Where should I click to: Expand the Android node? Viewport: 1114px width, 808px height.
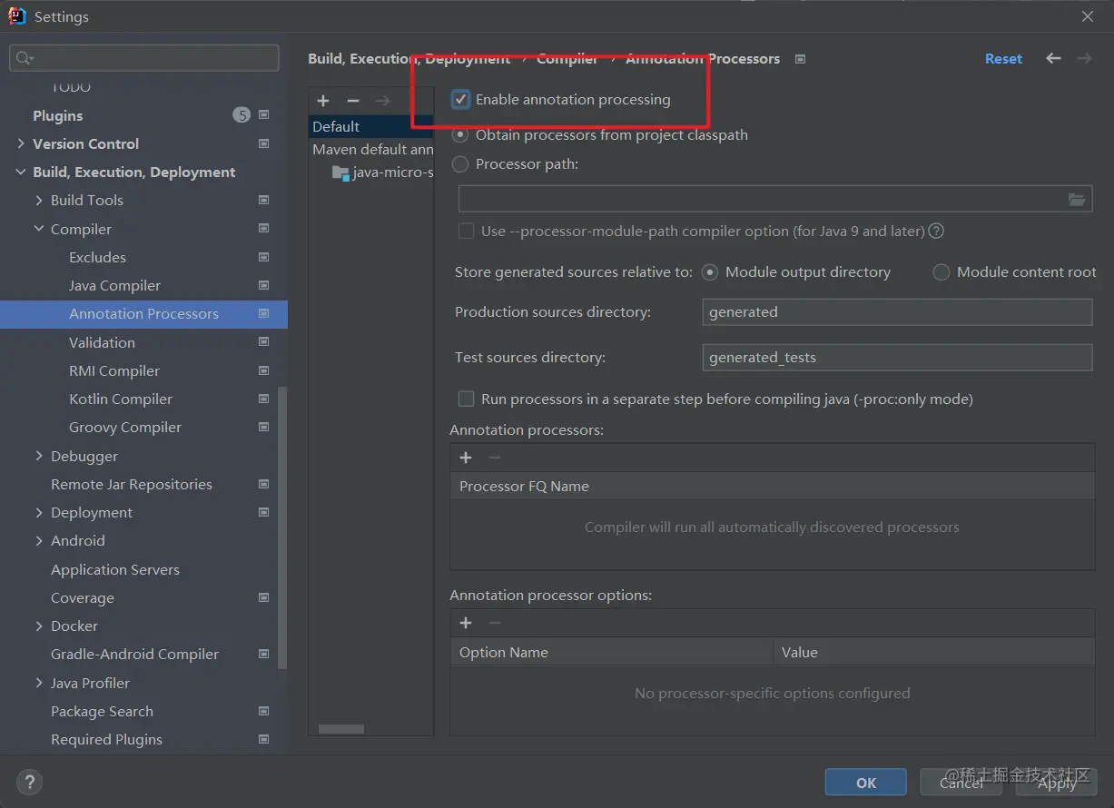coord(39,540)
